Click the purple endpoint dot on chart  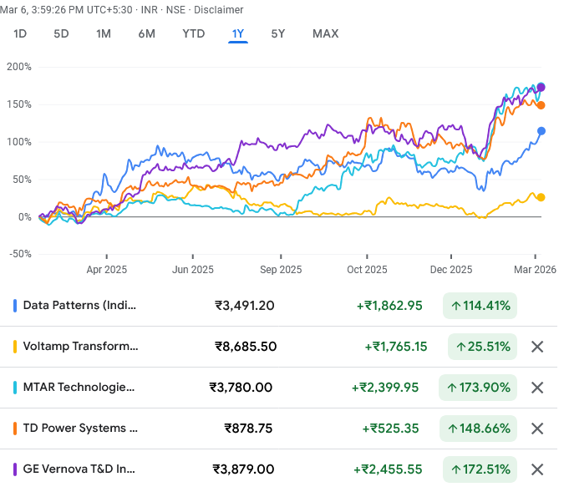click(541, 88)
